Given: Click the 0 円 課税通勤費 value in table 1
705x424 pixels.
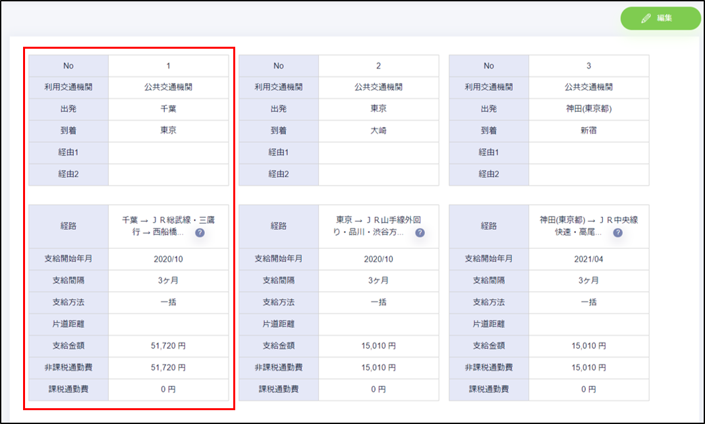Looking at the screenshot, I should (168, 389).
